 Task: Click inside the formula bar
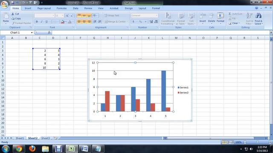160,32
